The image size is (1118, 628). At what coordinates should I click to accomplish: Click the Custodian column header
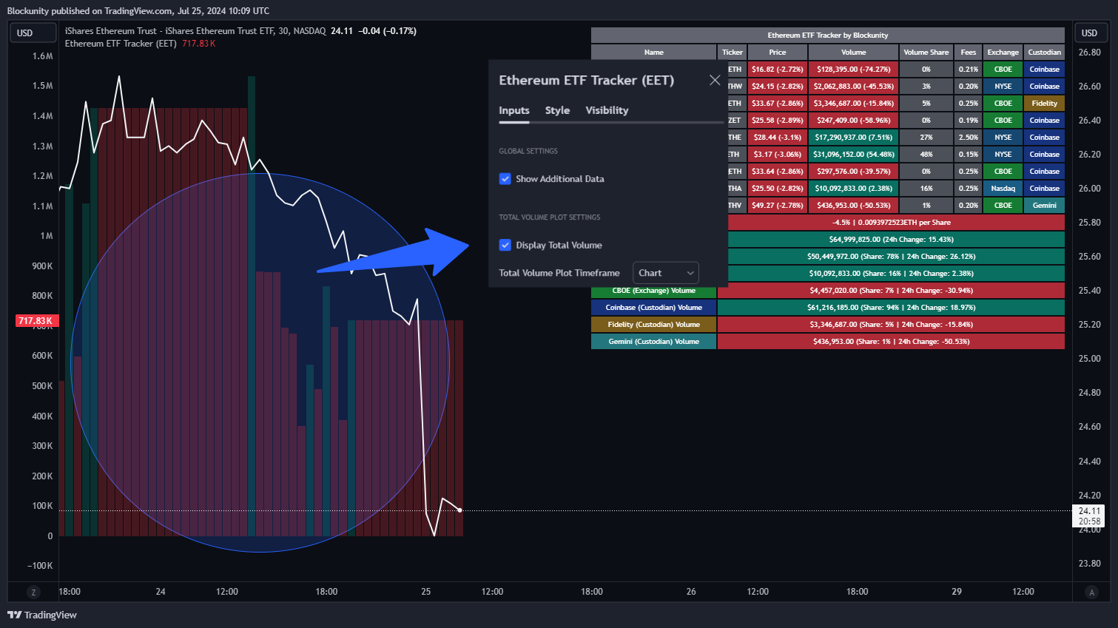click(x=1045, y=52)
